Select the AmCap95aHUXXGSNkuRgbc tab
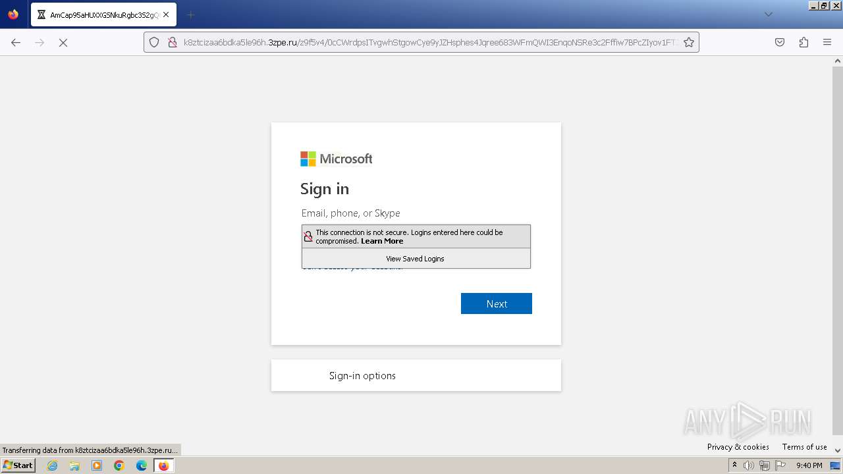 coord(103,14)
